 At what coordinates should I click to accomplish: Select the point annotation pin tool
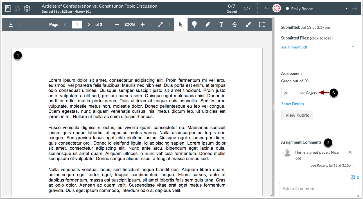(x=194, y=25)
